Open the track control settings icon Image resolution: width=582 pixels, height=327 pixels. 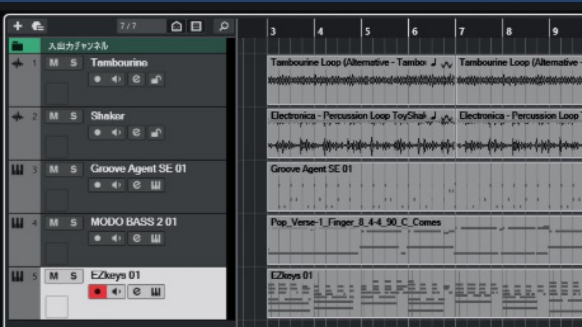pyautogui.click(x=196, y=26)
